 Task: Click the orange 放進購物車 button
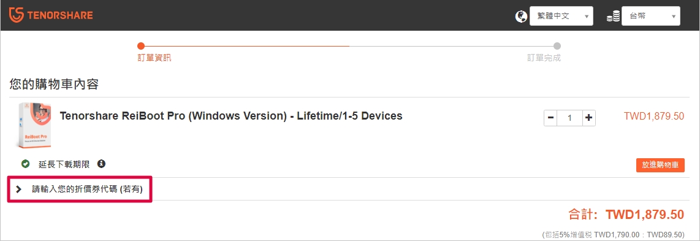tap(660, 165)
